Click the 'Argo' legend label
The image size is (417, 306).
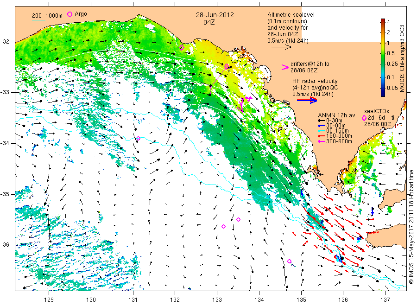pos(81,14)
